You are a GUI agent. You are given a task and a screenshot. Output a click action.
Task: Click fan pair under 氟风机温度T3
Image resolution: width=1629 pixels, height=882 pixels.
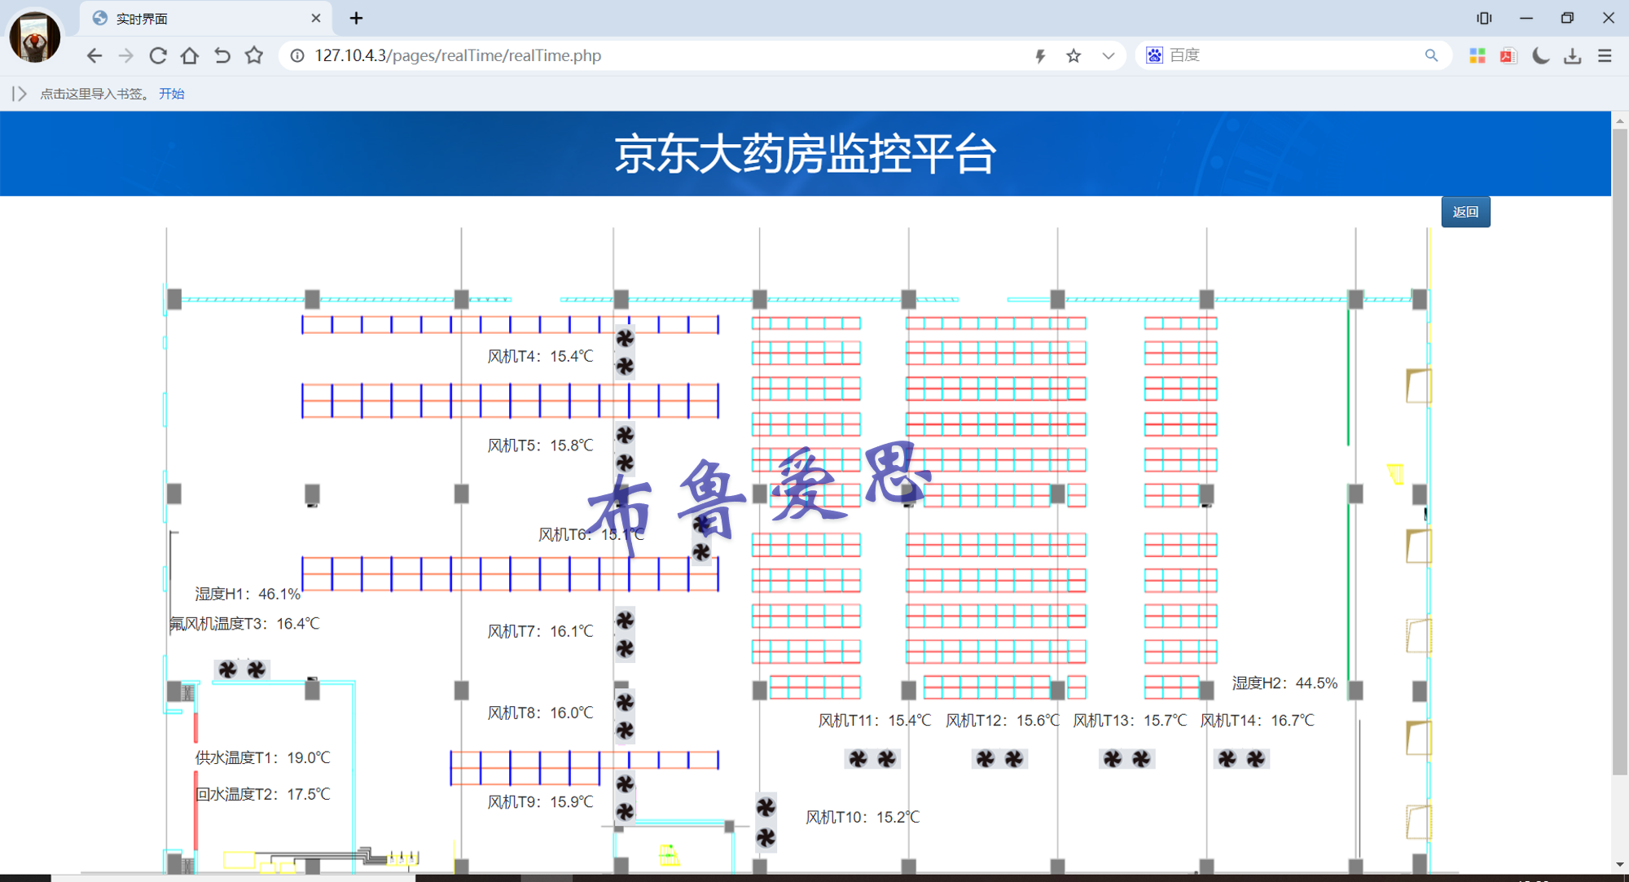click(242, 669)
